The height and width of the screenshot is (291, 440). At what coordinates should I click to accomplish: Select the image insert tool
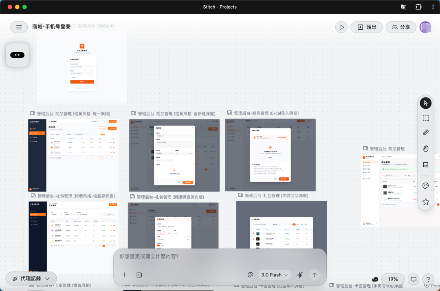tap(425, 165)
